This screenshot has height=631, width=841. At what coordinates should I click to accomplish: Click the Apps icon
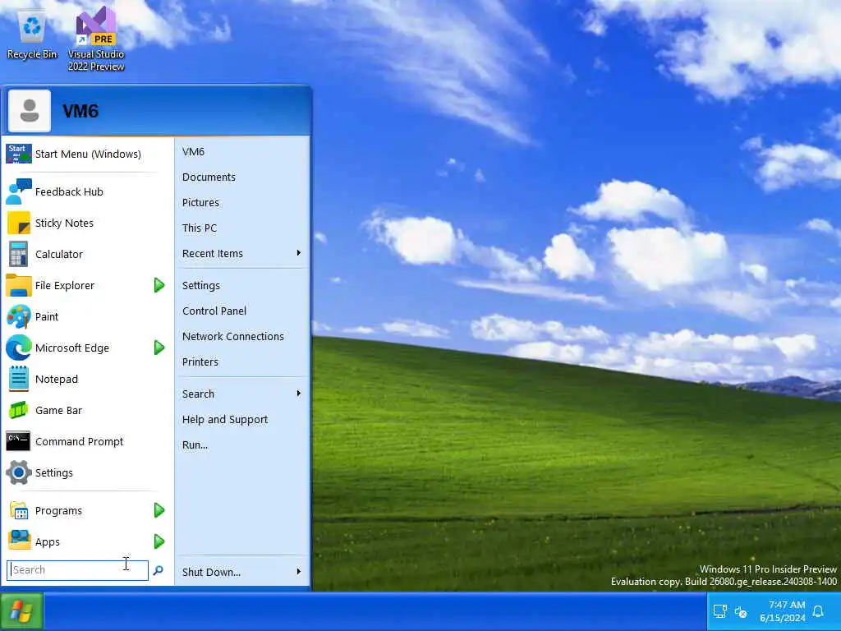tap(19, 541)
